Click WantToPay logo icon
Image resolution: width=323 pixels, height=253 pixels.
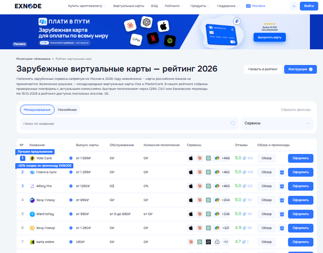(x=32, y=214)
